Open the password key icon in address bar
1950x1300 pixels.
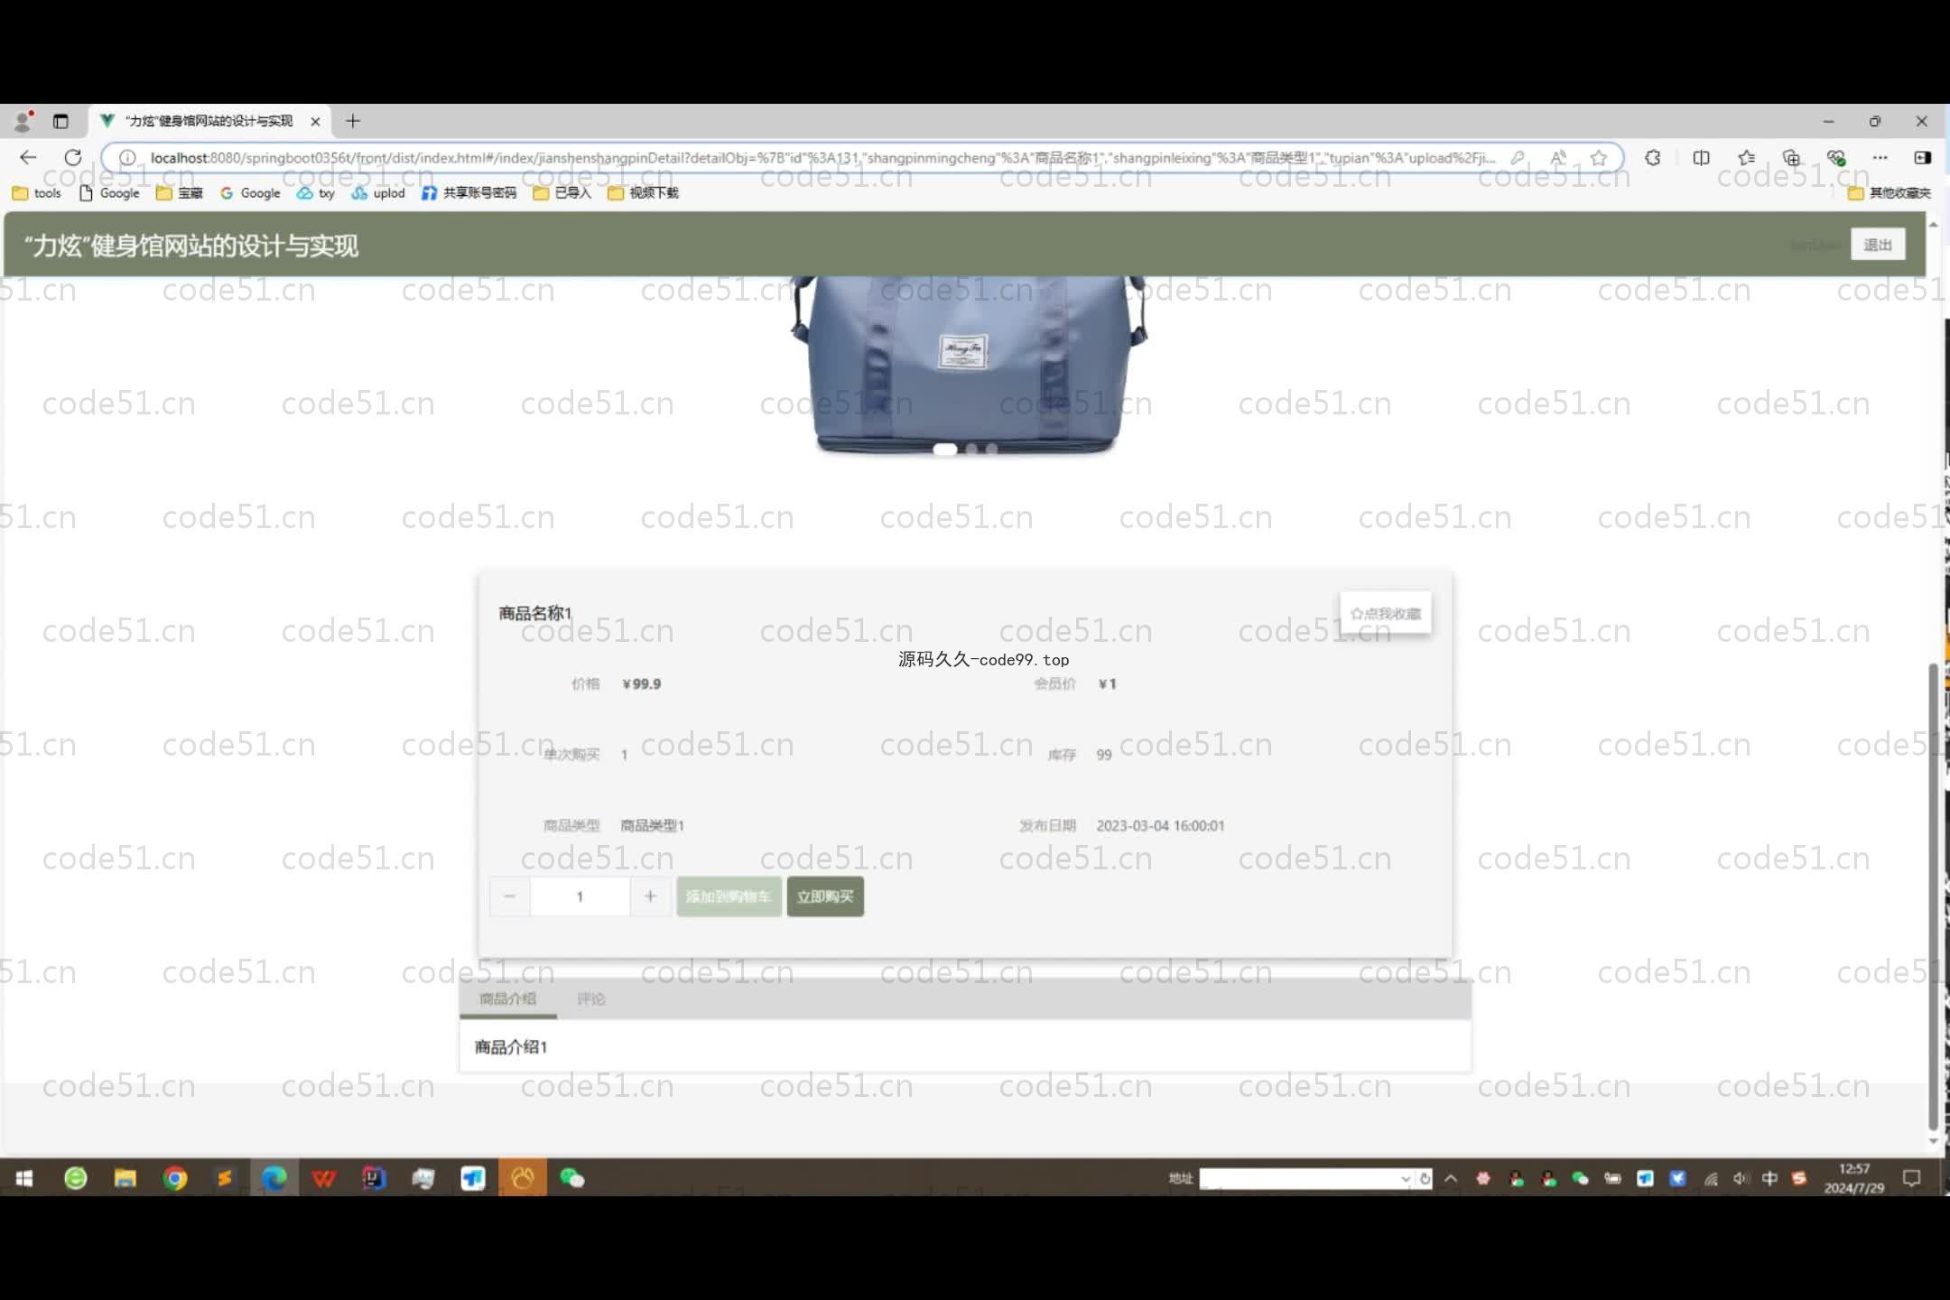pyautogui.click(x=1518, y=158)
